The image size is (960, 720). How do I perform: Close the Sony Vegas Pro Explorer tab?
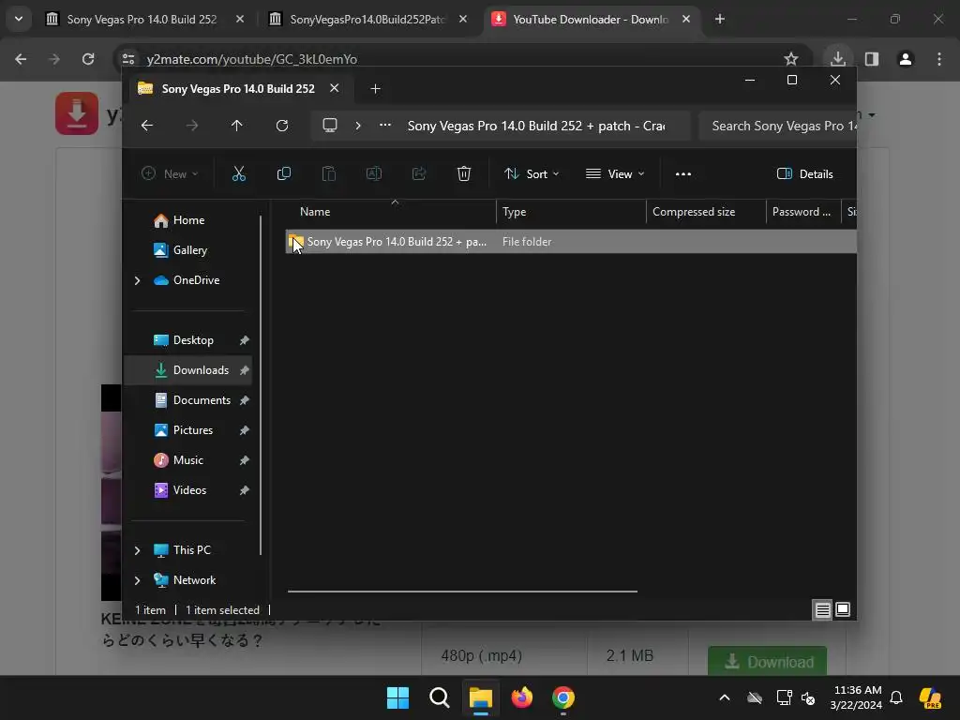click(x=335, y=88)
